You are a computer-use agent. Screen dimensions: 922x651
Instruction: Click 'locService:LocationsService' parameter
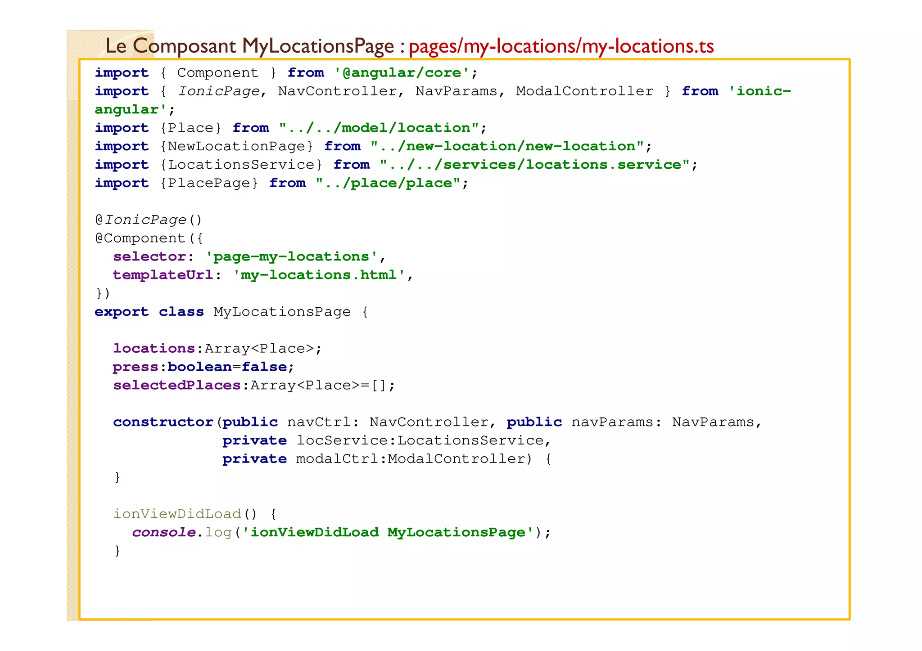pyautogui.click(x=420, y=440)
